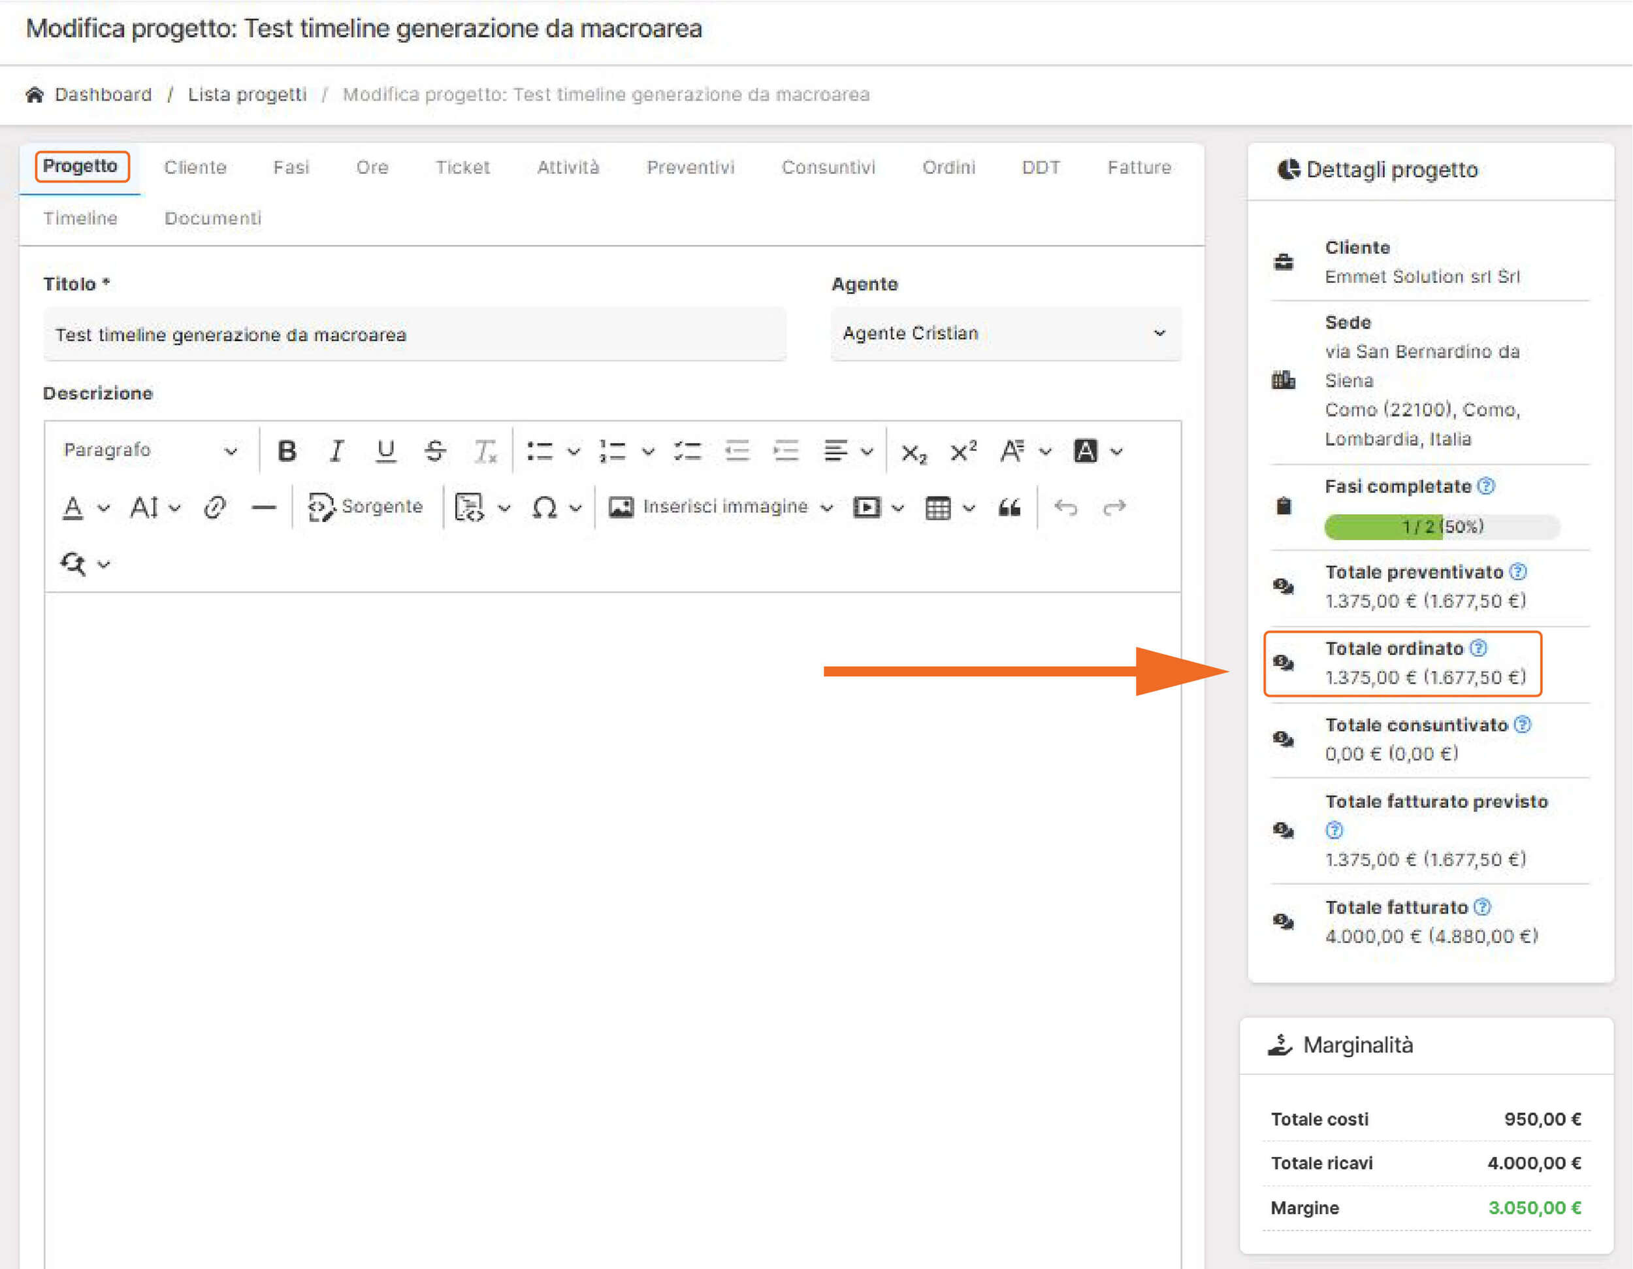This screenshot has height=1269, width=1633.
Task: Toggle bold formatting in editor
Action: [287, 451]
